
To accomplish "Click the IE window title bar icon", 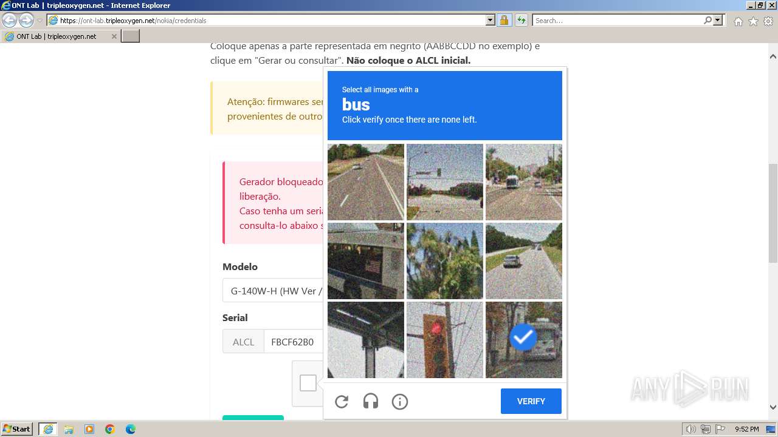I will (x=6, y=5).
